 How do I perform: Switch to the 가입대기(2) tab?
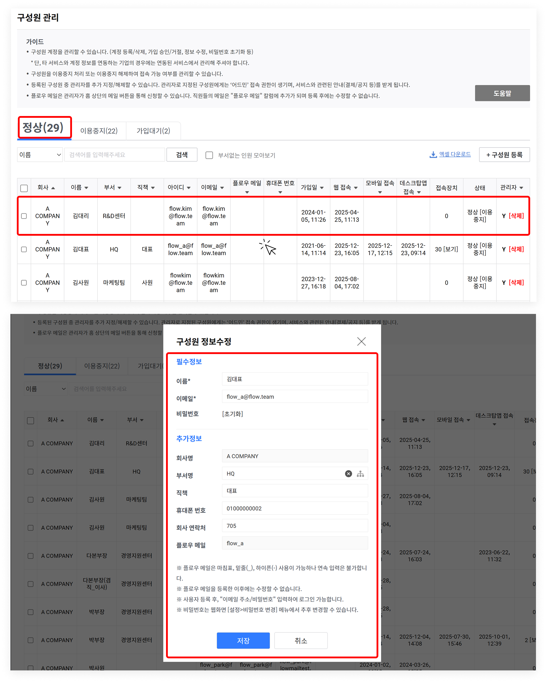pyautogui.click(x=153, y=131)
